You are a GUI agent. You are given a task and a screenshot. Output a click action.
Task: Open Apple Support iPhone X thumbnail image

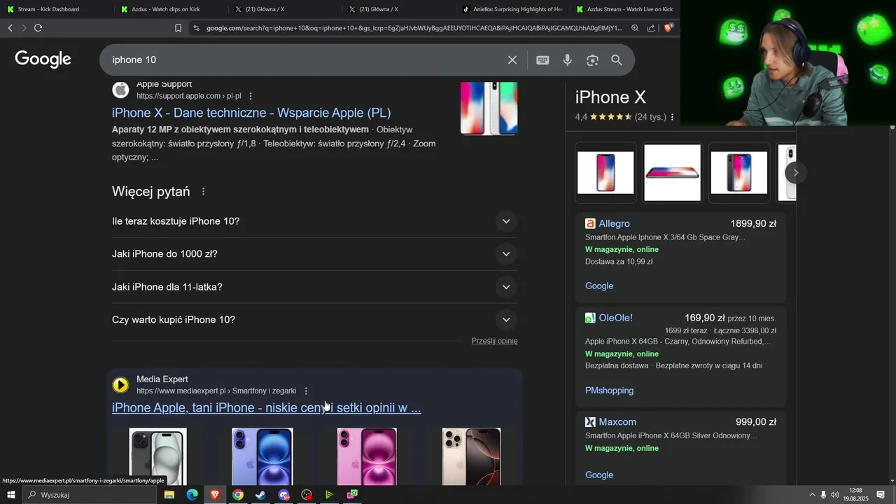489,108
